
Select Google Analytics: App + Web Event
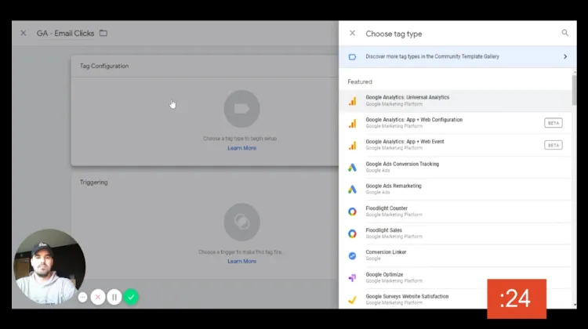pos(456,145)
